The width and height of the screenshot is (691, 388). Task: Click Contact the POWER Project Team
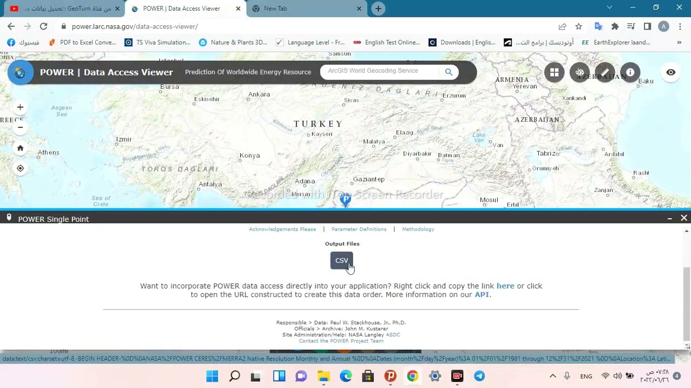(x=341, y=341)
